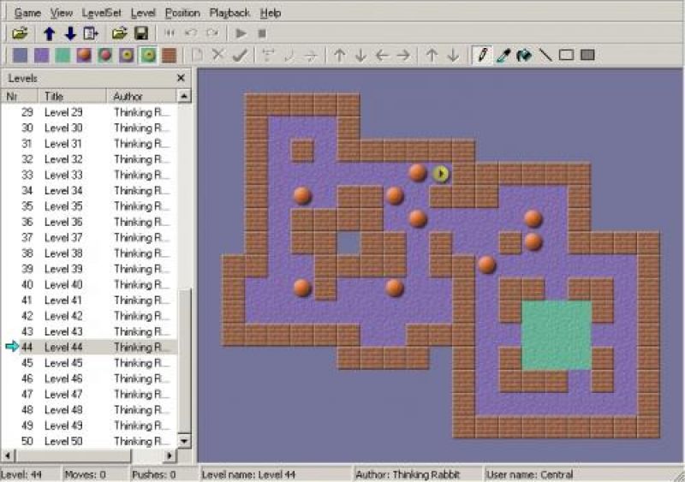The height and width of the screenshot is (482, 685).
Task: Click the save floppy disk icon
Action: pos(141,33)
